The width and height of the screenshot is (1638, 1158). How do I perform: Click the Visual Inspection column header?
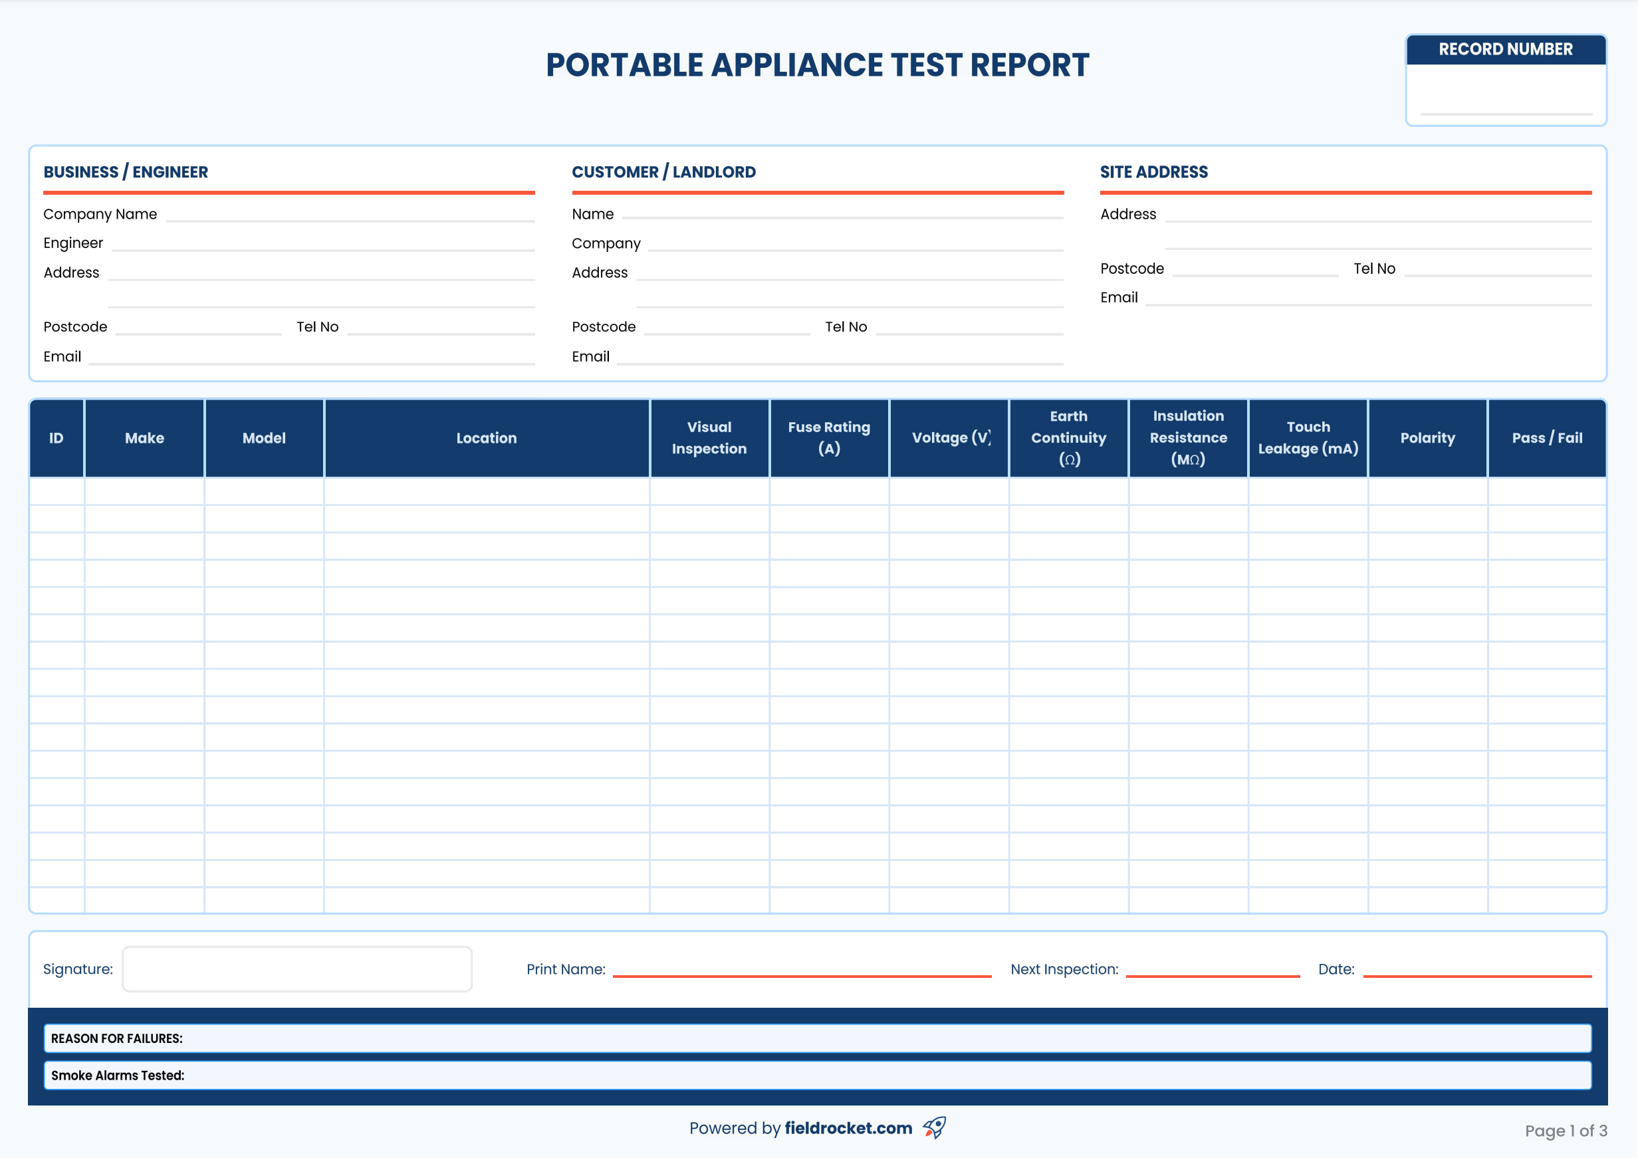pyautogui.click(x=709, y=438)
